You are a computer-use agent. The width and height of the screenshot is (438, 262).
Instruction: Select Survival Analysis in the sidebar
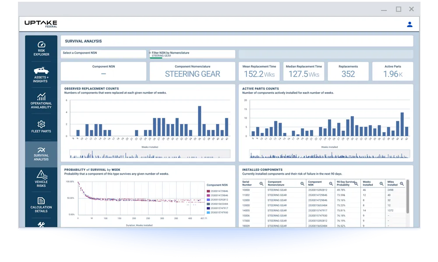(x=41, y=154)
